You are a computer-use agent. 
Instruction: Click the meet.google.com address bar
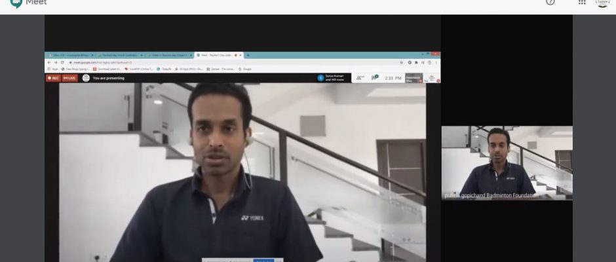point(232,62)
